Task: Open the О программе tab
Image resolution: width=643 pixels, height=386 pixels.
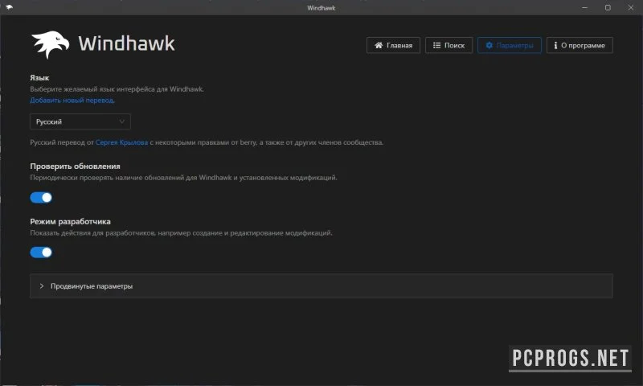Action: point(580,45)
